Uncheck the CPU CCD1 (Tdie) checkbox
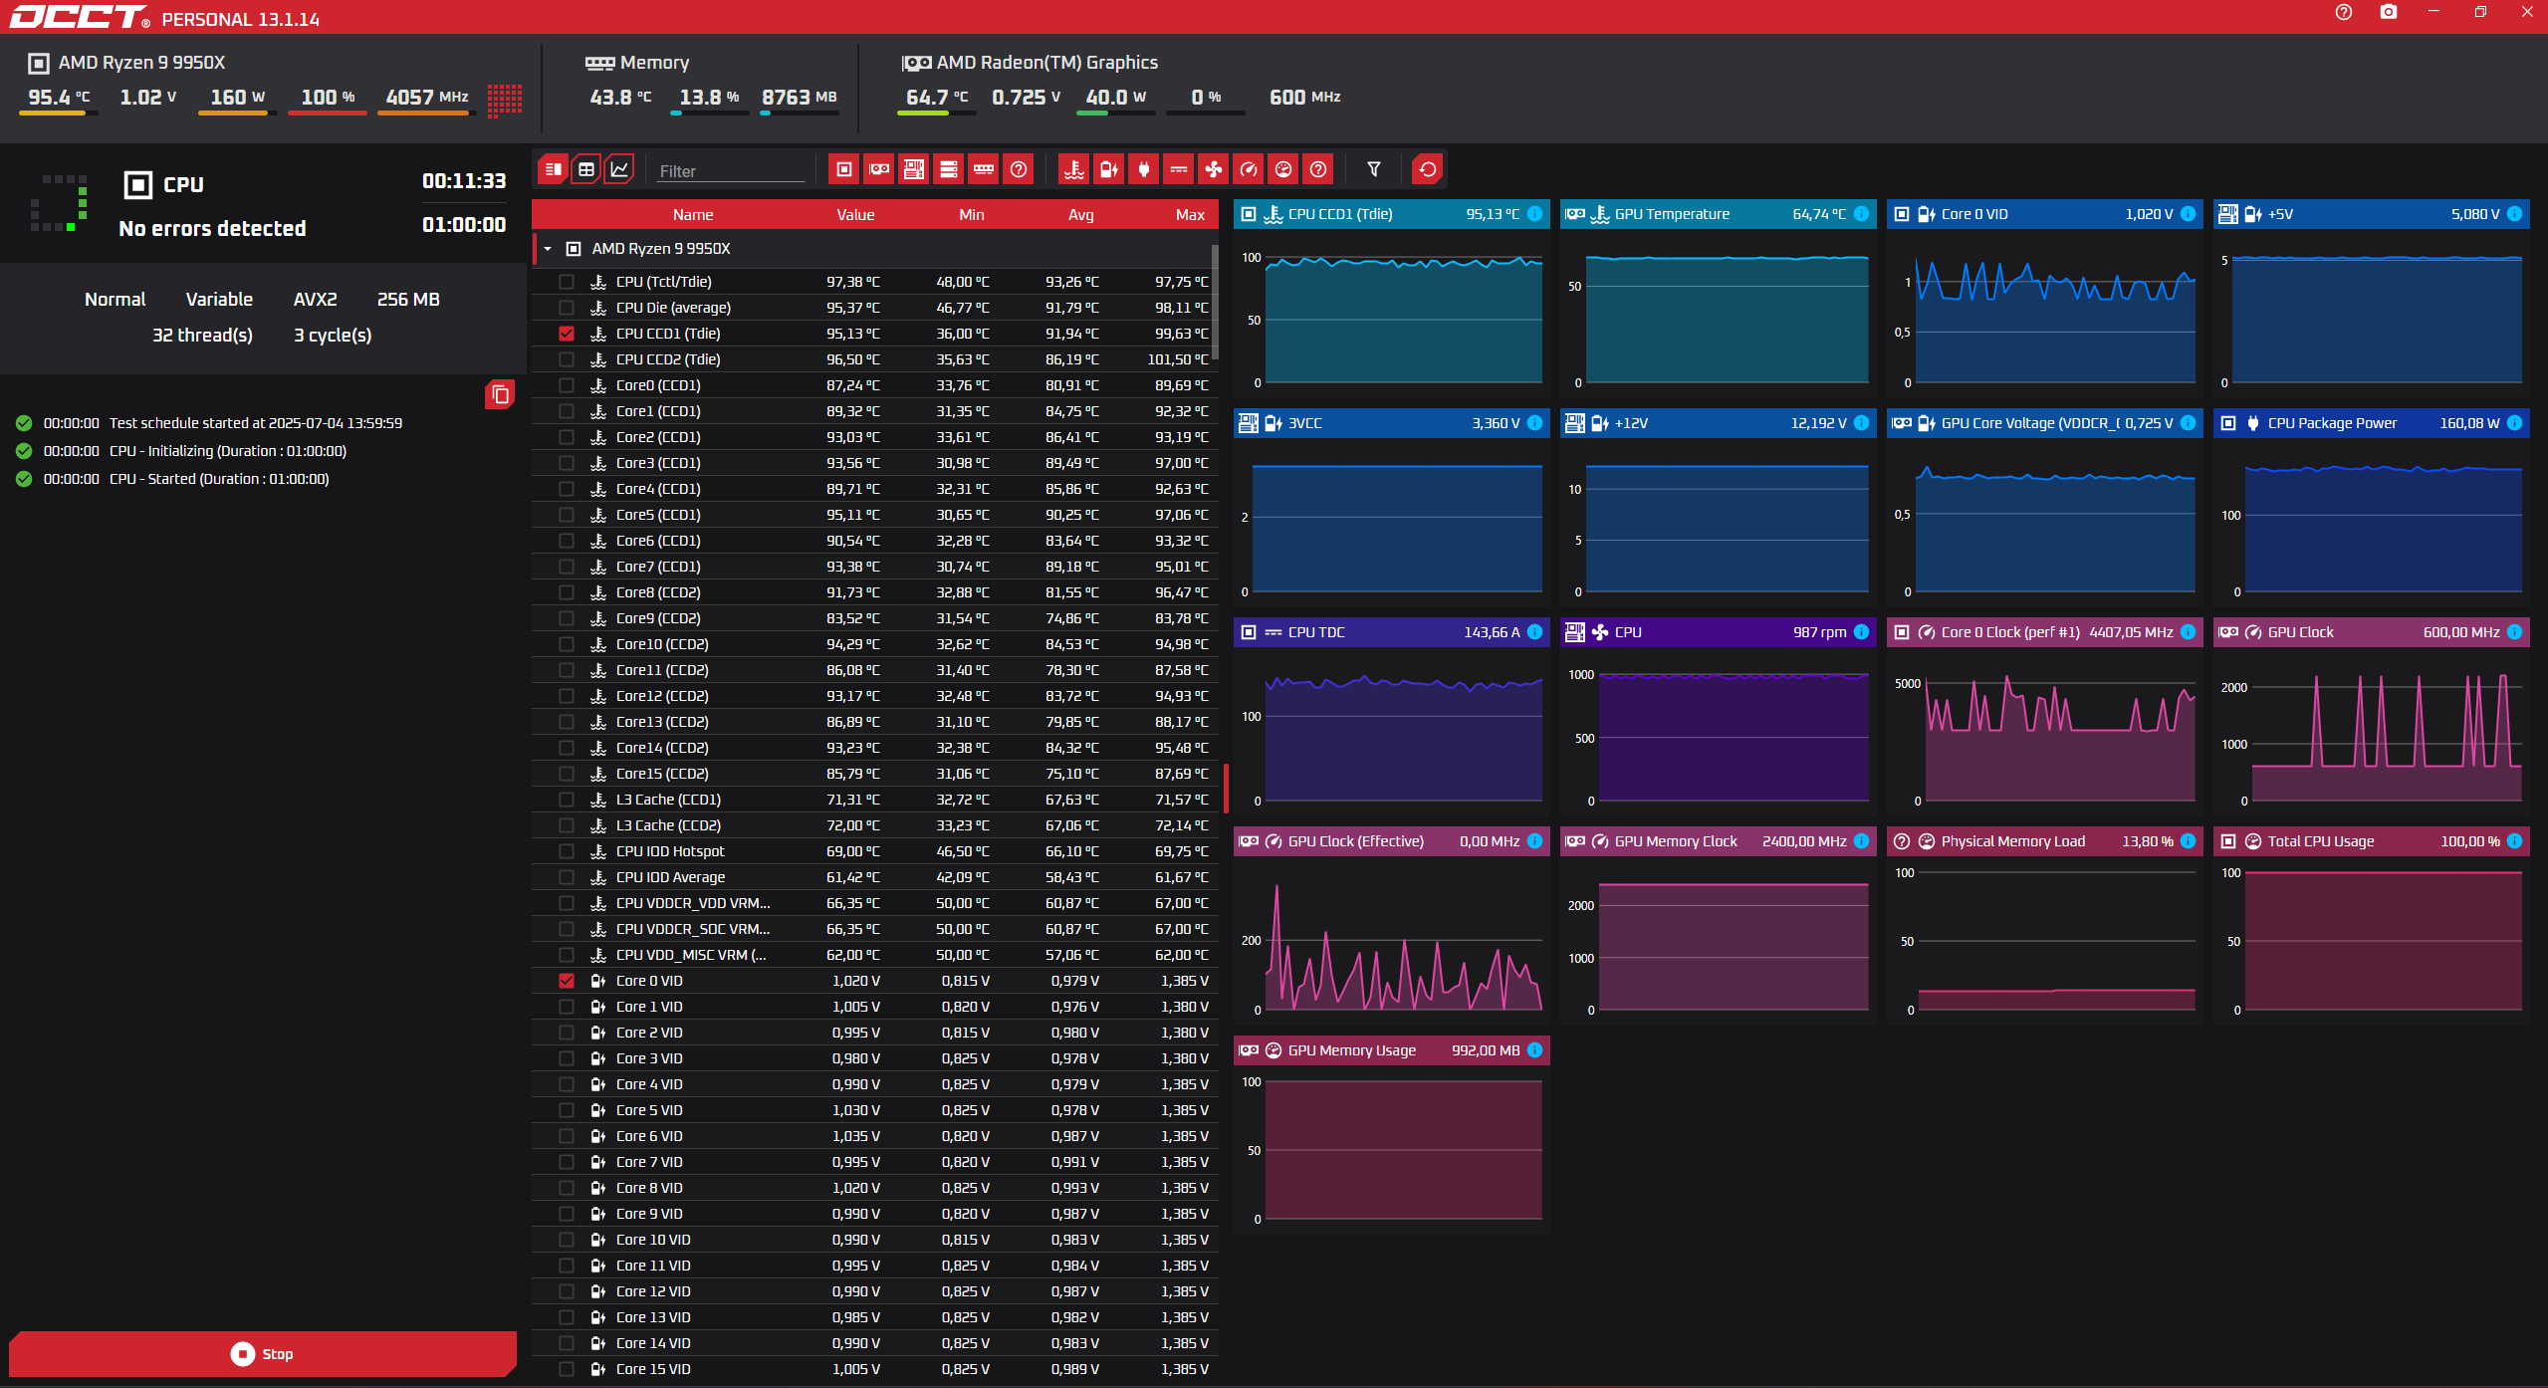Viewport: 2548px width, 1388px height. (567, 334)
